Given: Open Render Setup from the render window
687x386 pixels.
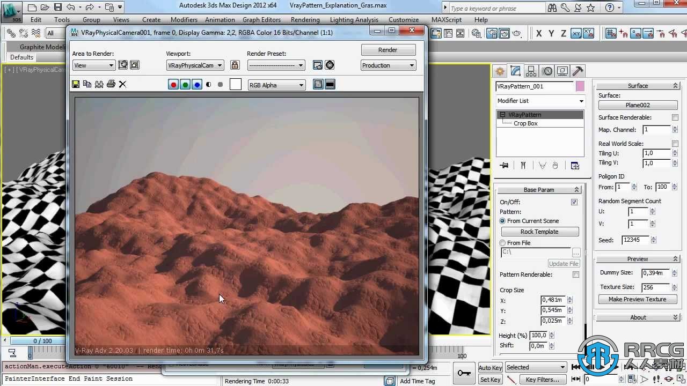Looking at the screenshot, I should point(318,65).
